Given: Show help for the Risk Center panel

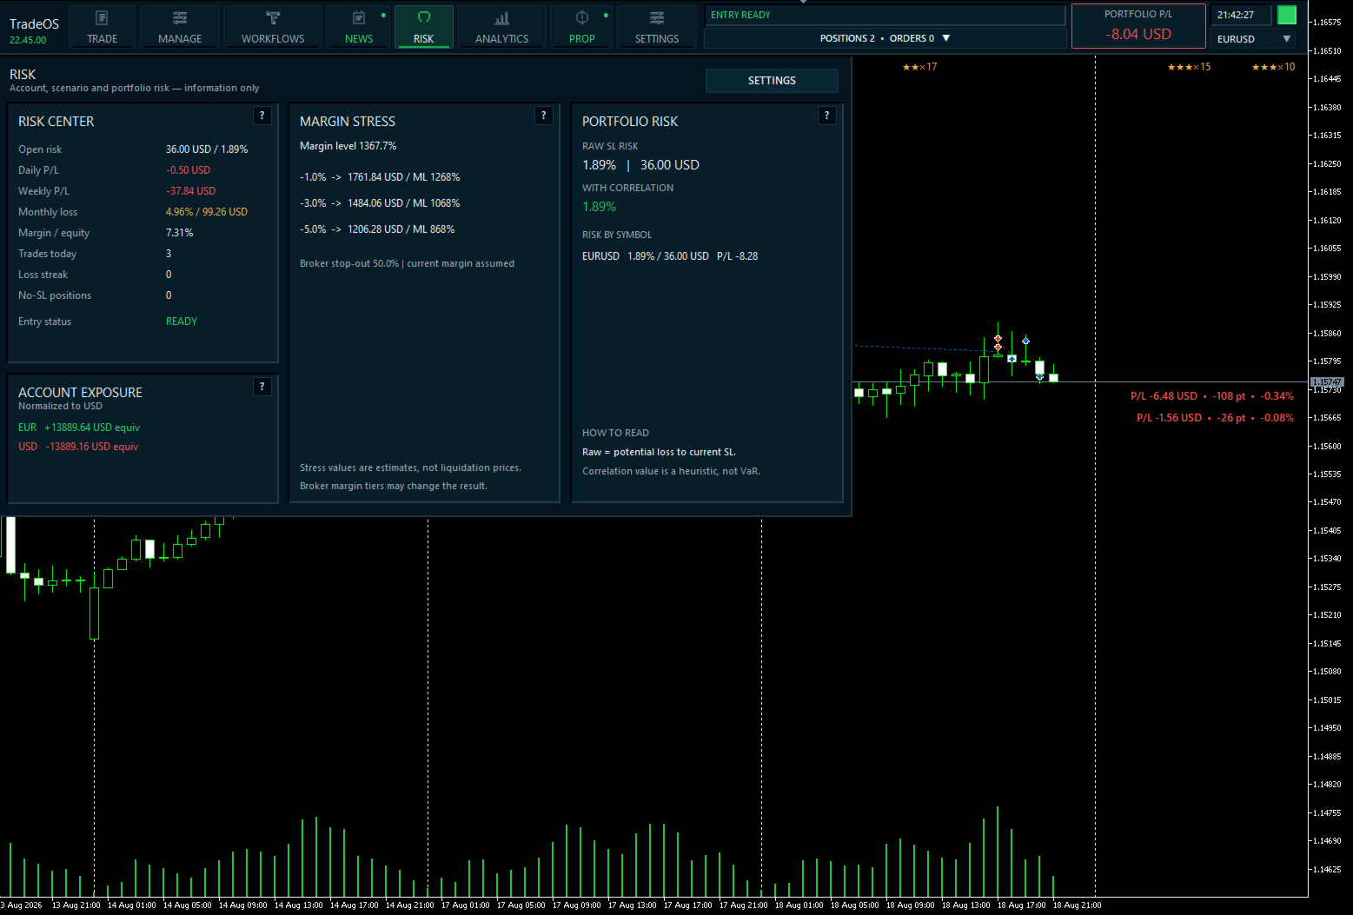Looking at the screenshot, I should click(262, 116).
